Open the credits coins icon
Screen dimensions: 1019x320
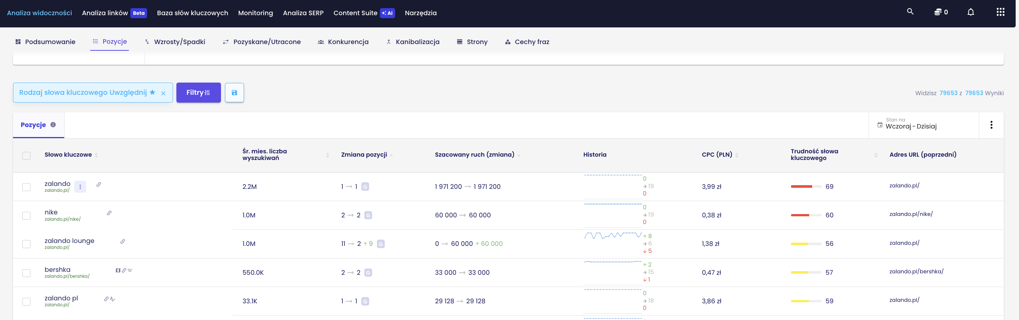click(x=938, y=12)
